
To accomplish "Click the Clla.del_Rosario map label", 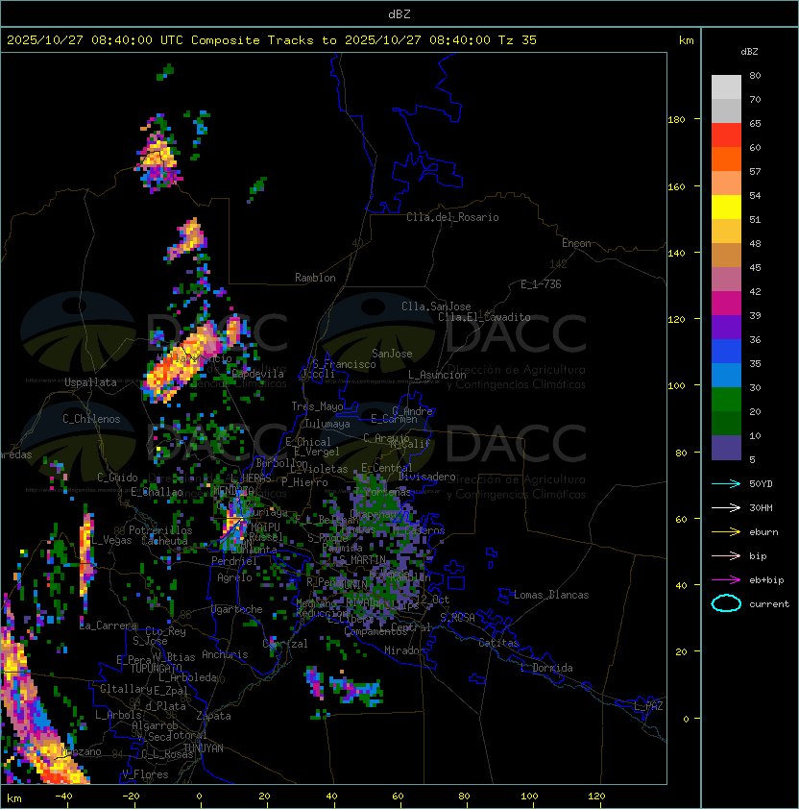I will pyautogui.click(x=452, y=217).
